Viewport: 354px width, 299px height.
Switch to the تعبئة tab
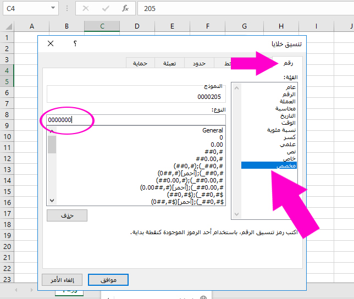point(169,63)
